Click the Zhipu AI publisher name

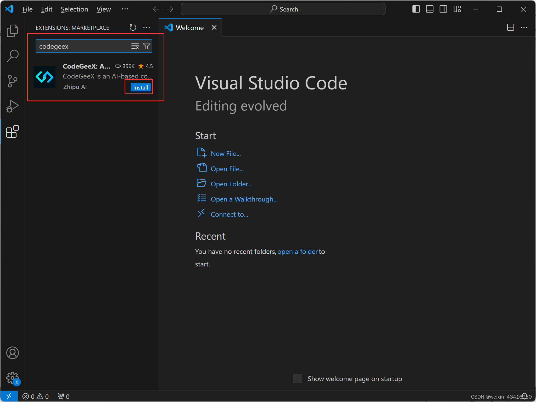(75, 87)
